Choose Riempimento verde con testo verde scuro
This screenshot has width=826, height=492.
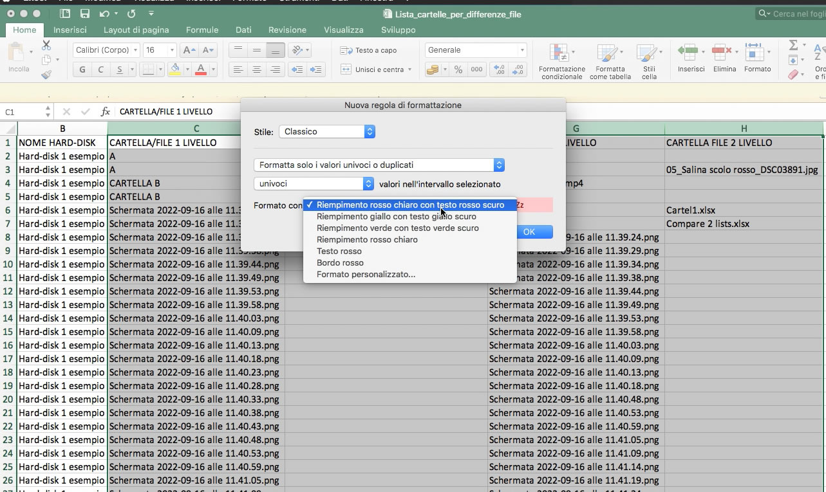397,228
